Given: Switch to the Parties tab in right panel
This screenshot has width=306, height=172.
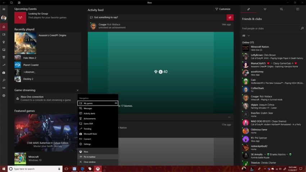Looking at the screenshot, I should [265, 9].
